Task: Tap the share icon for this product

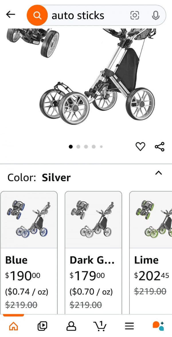Action: 159,146
